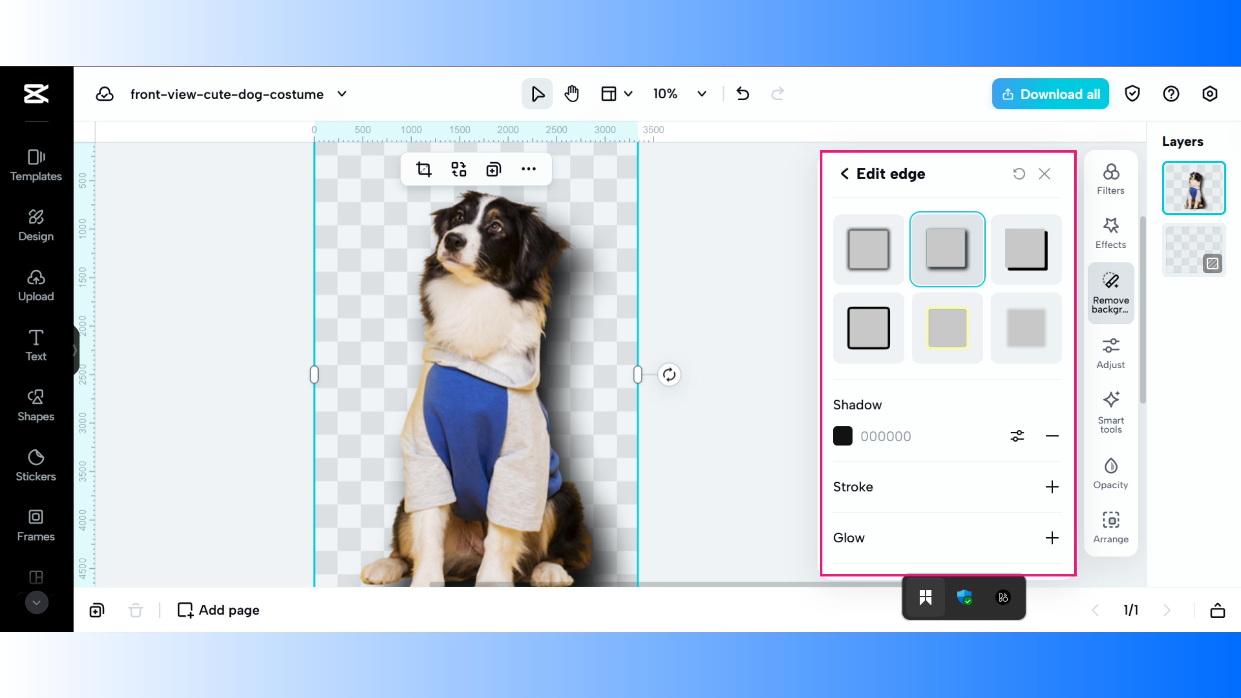Open the Shadow color swatch

point(842,436)
